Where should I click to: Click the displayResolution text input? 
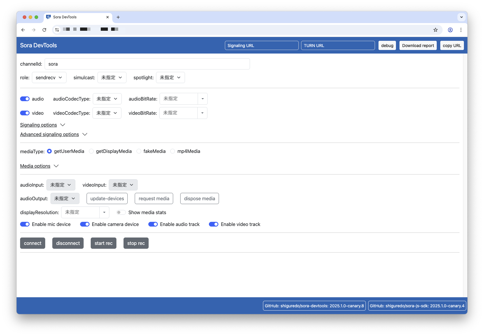coord(80,212)
